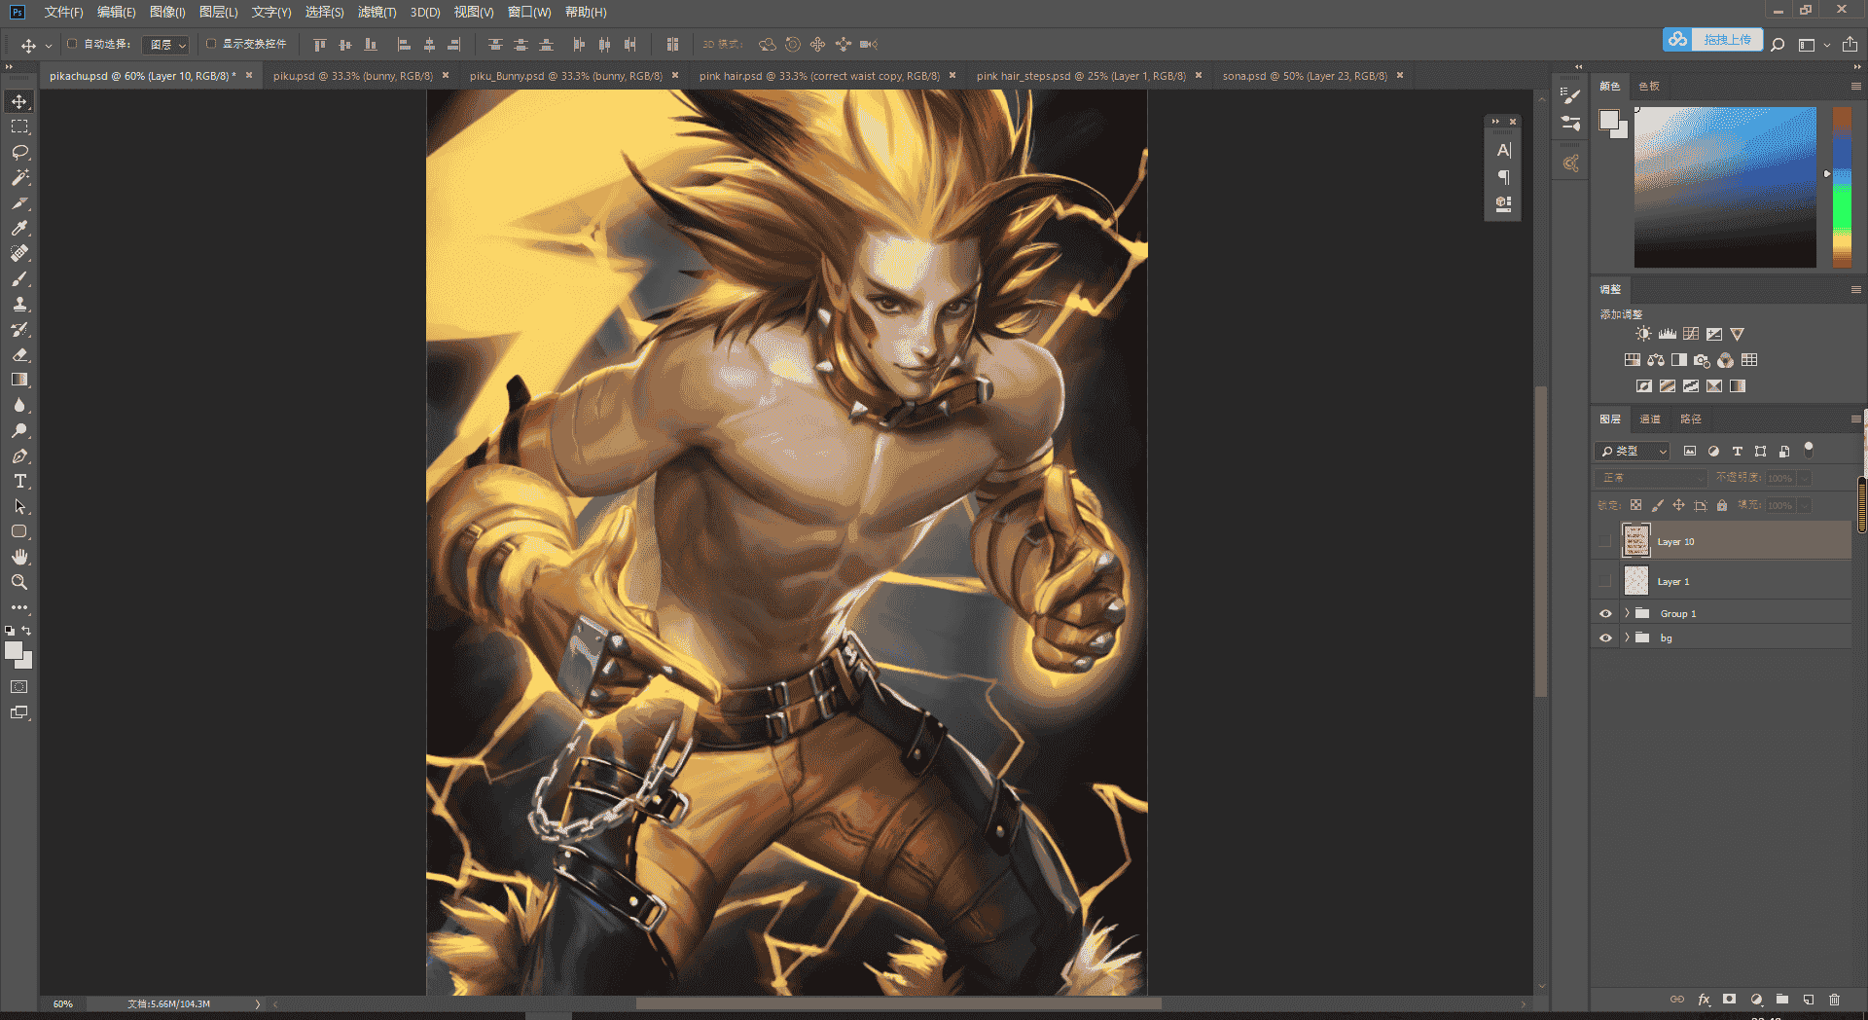This screenshot has height=1020, width=1868.
Task: Switch to the piku_Bunny.psd tab
Action: click(x=566, y=76)
